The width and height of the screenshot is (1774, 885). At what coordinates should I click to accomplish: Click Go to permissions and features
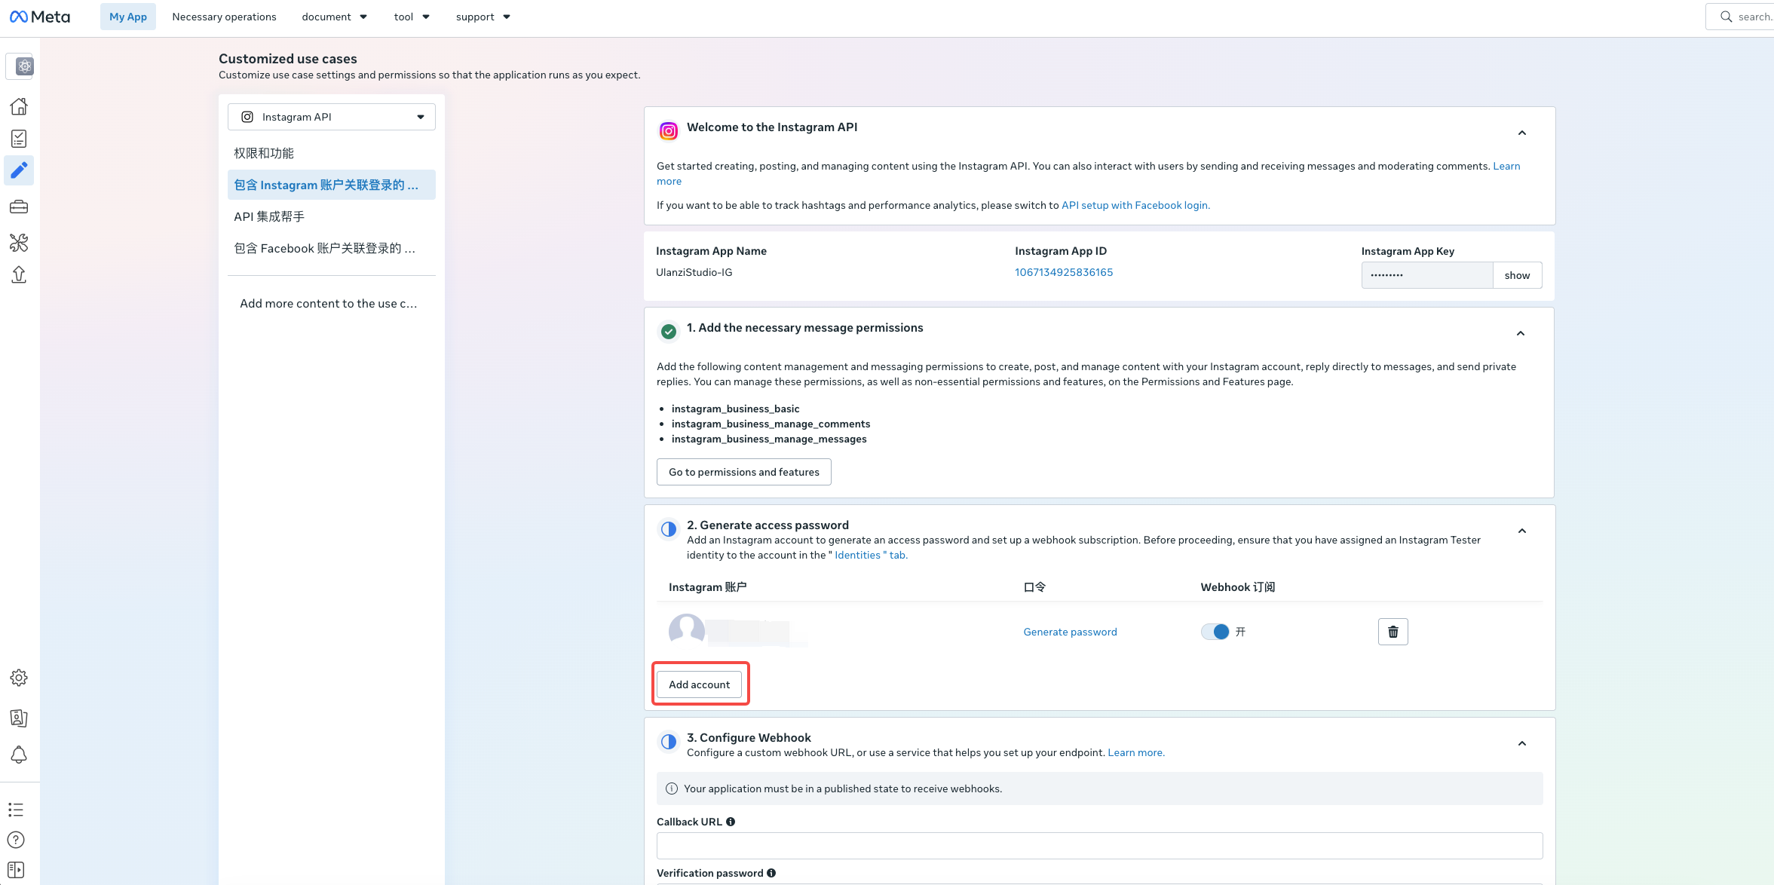[744, 472]
